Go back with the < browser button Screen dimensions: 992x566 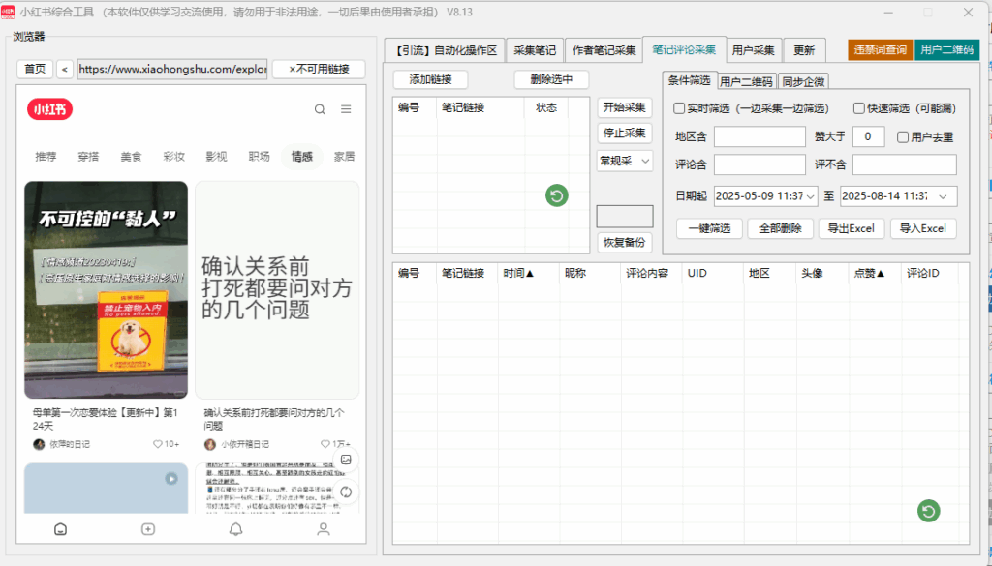(x=65, y=69)
